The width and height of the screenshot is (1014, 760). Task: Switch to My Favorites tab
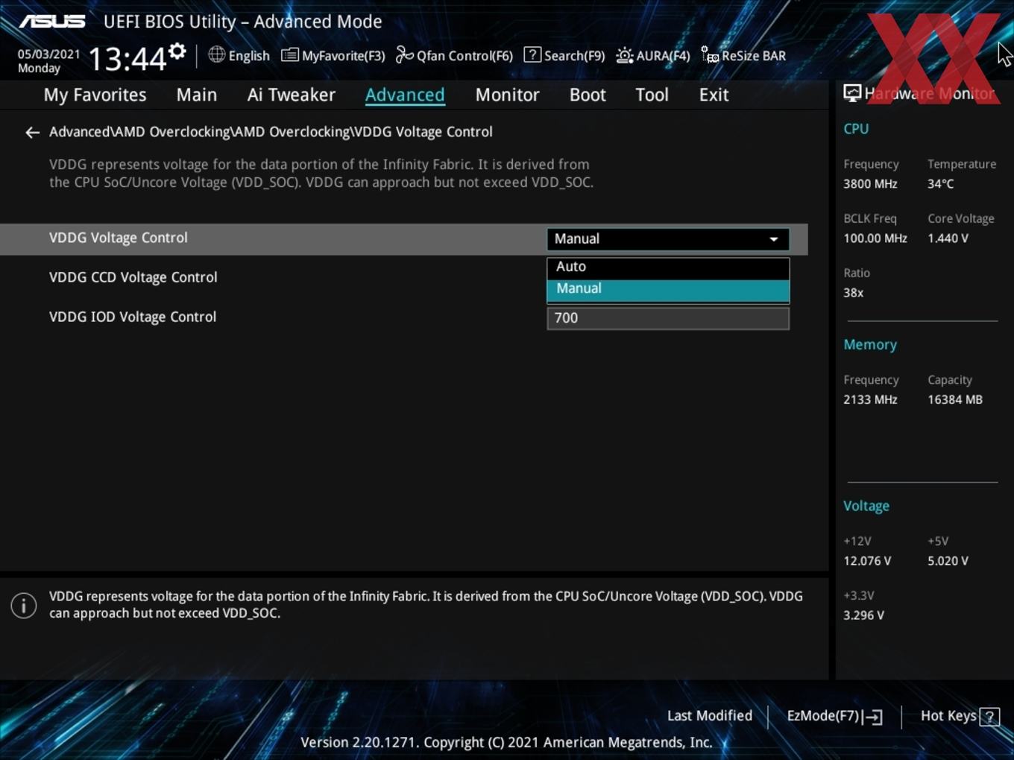click(x=95, y=95)
